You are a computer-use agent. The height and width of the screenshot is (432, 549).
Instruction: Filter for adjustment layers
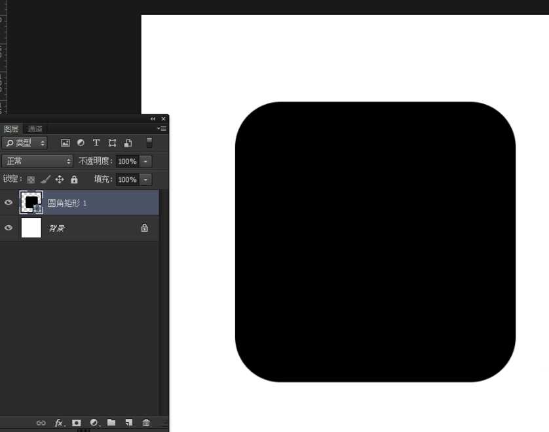(81, 143)
